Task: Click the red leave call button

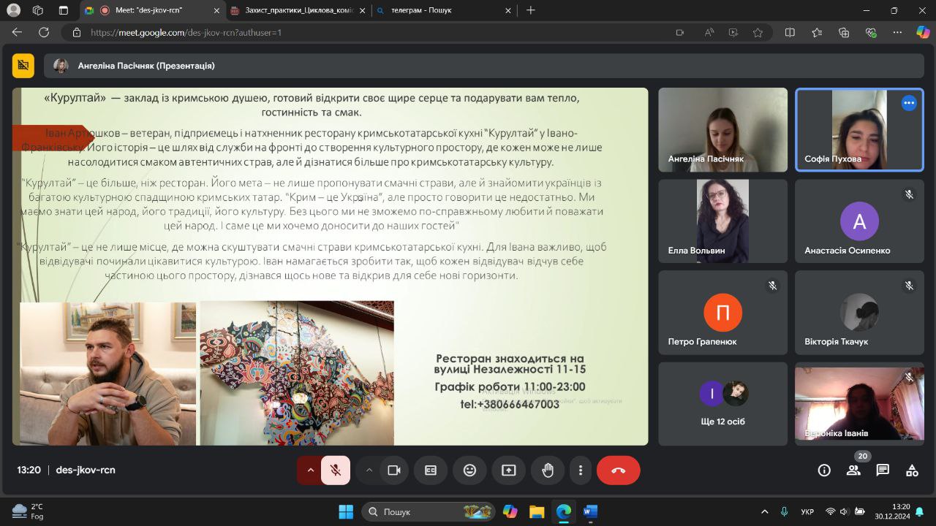Action: (x=618, y=470)
